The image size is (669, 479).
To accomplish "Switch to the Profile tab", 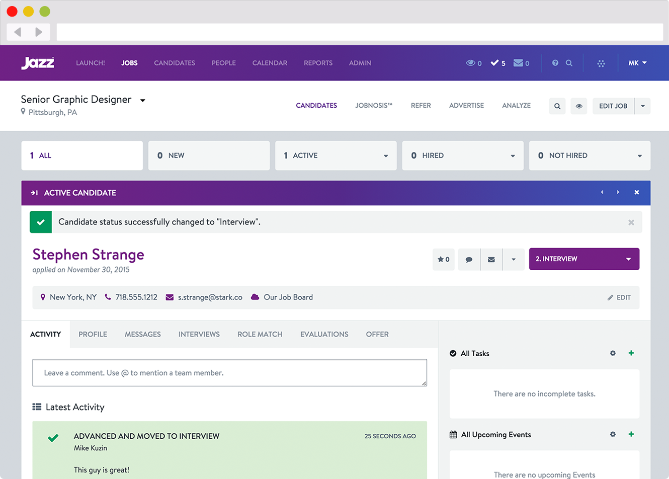I will 93,334.
